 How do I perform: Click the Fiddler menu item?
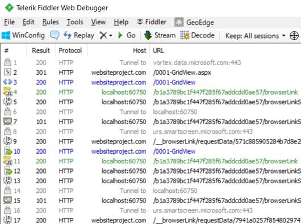pyautogui.click(x=152, y=22)
